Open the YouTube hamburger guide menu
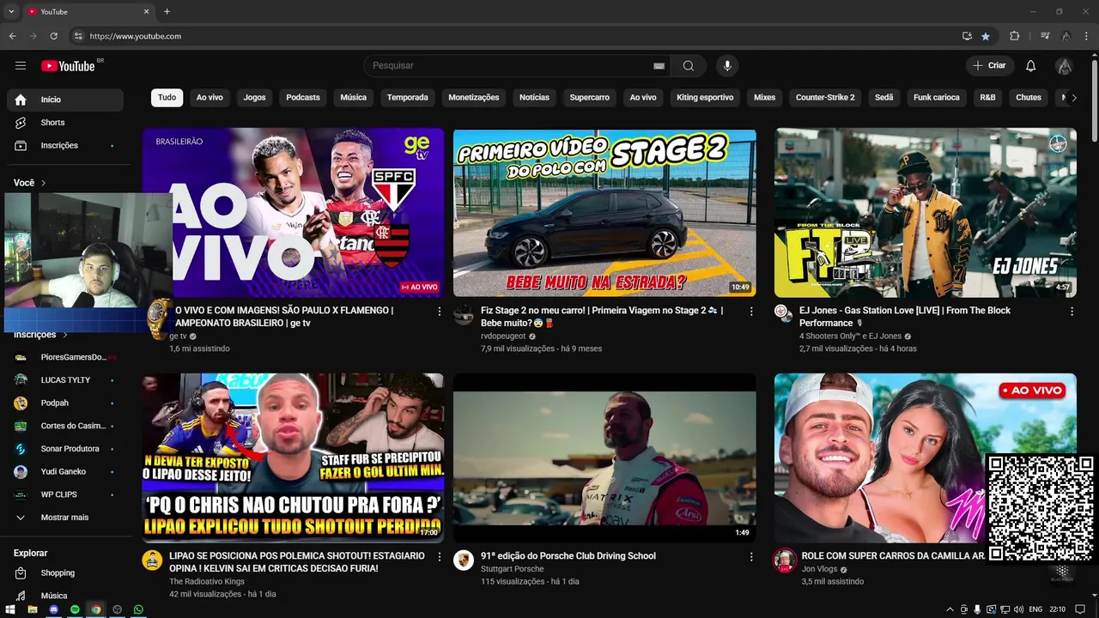The height and width of the screenshot is (618, 1099). click(21, 65)
